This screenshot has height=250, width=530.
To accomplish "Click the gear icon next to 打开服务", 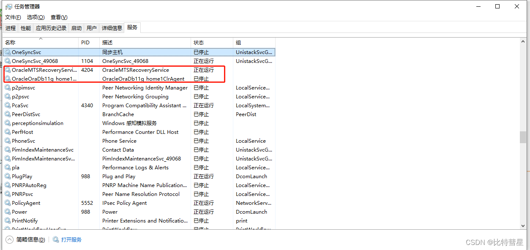I will click(56, 239).
